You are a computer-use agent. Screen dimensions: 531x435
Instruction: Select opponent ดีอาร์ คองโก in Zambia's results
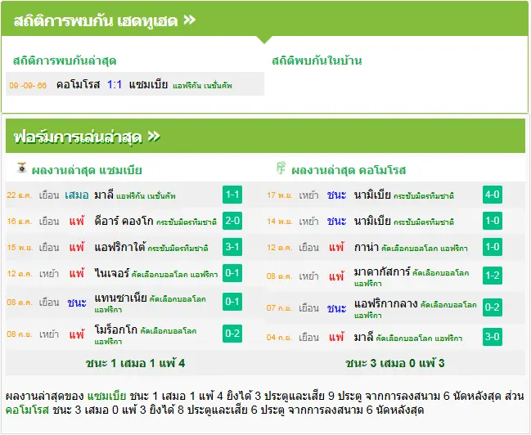124,221
